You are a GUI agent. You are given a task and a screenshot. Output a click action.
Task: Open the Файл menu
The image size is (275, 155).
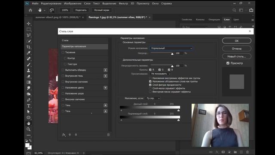[x=35, y=3]
